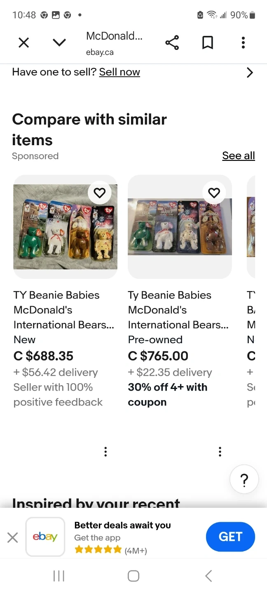Open options menu under the C $765.00 listing
Image resolution: width=267 pixels, height=594 pixels.
pos(220,452)
